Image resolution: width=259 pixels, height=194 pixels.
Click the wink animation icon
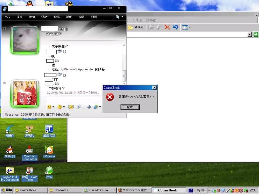pos(60,107)
